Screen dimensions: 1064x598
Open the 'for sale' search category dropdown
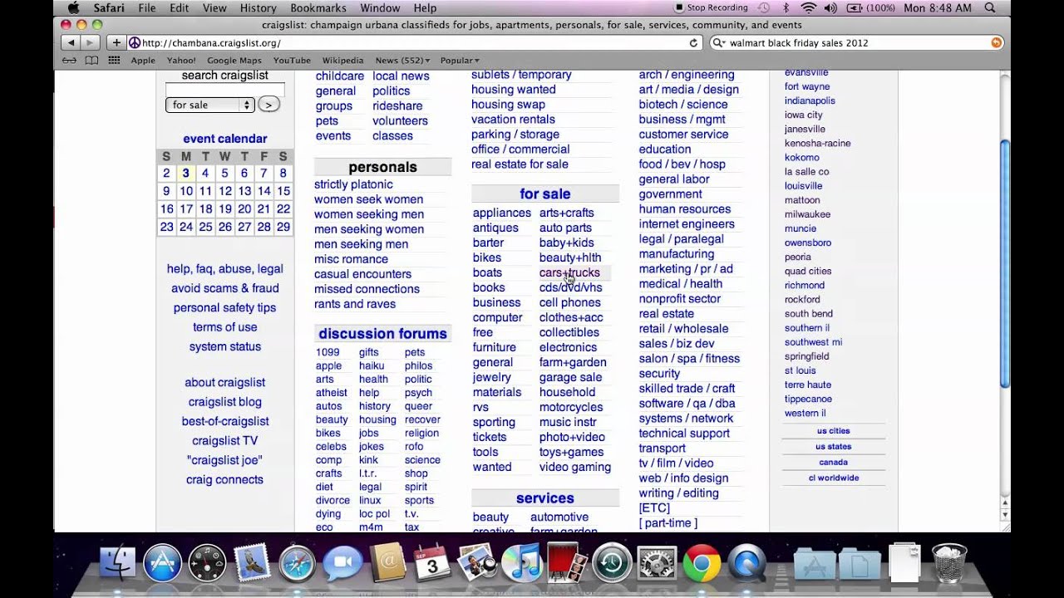pos(209,105)
